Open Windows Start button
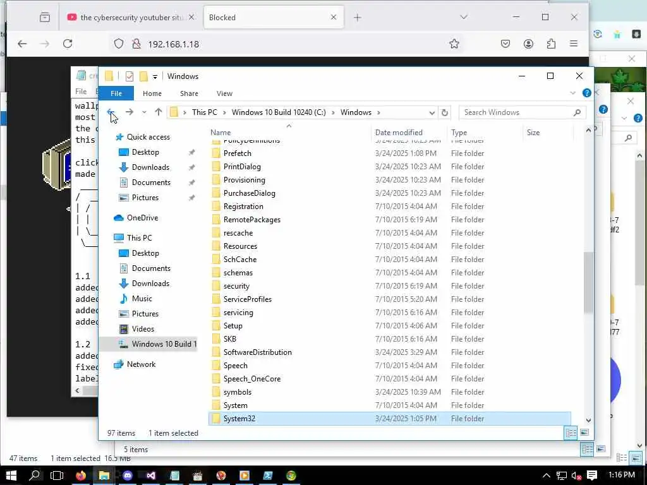 point(11,476)
